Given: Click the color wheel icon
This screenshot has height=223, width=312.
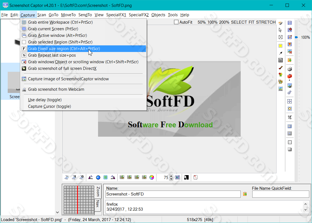Looking at the screenshot, I should [x=152, y=177].
